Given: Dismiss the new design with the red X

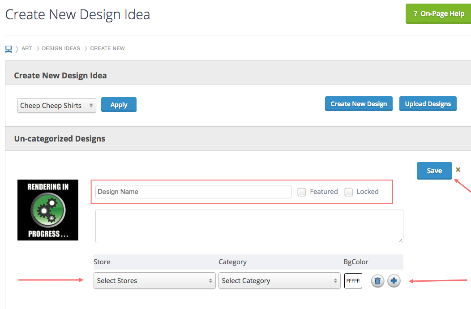Looking at the screenshot, I should tap(458, 170).
